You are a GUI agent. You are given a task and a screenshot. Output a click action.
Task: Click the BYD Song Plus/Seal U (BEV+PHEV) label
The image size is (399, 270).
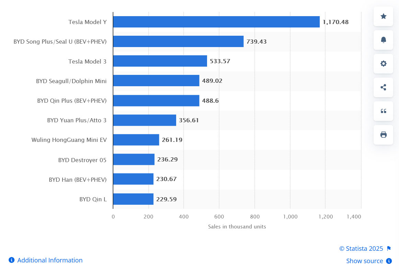coord(60,42)
